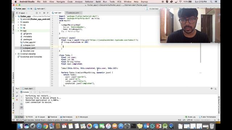Open the Logcat tool window
The height and width of the screenshot is (130, 232).
(40, 117)
